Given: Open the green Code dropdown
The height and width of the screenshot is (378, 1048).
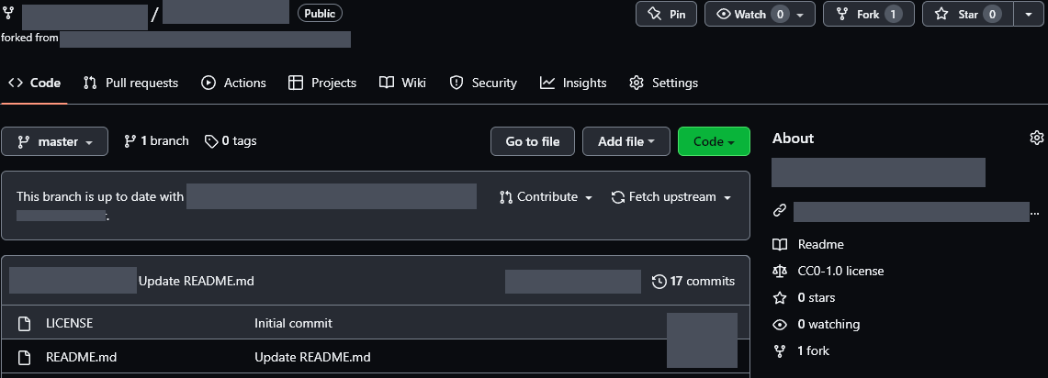Looking at the screenshot, I should click(714, 142).
